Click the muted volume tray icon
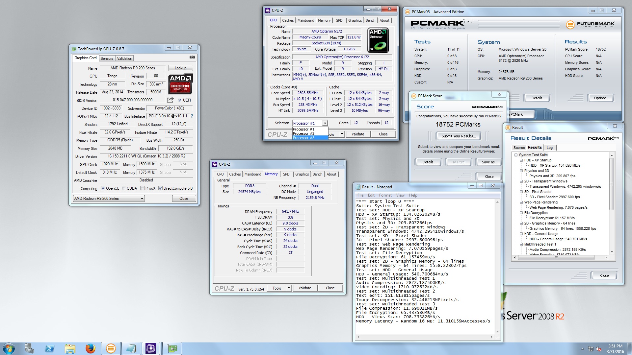This screenshot has height=355, width=632. 599,349
